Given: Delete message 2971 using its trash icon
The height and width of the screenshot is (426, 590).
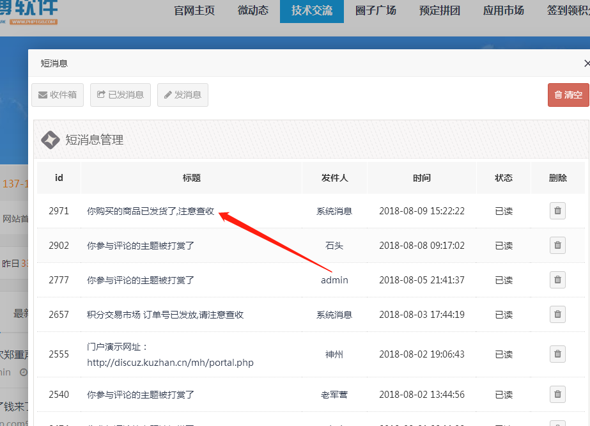Looking at the screenshot, I should tap(557, 210).
